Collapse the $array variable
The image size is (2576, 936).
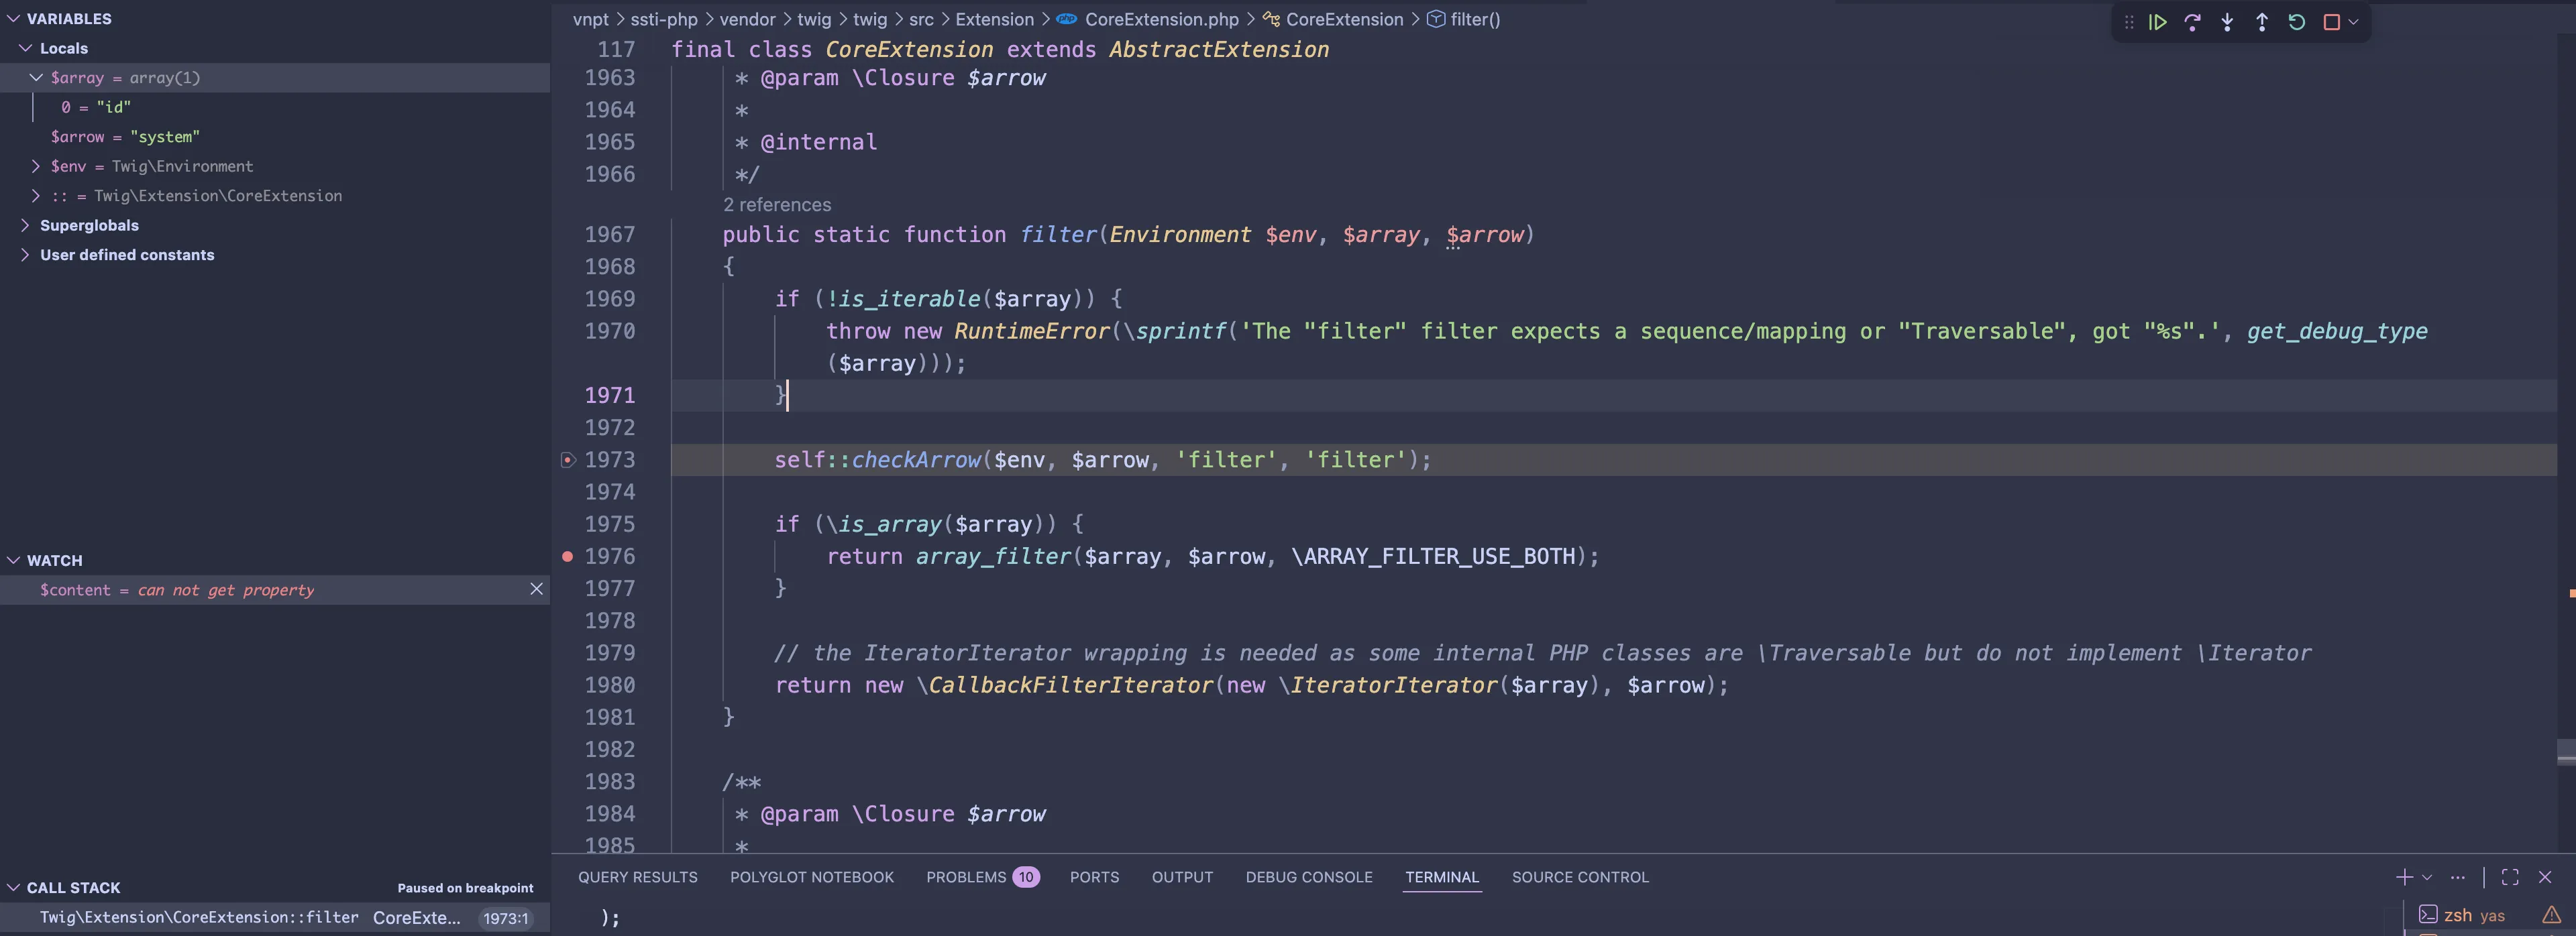click(x=37, y=77)
